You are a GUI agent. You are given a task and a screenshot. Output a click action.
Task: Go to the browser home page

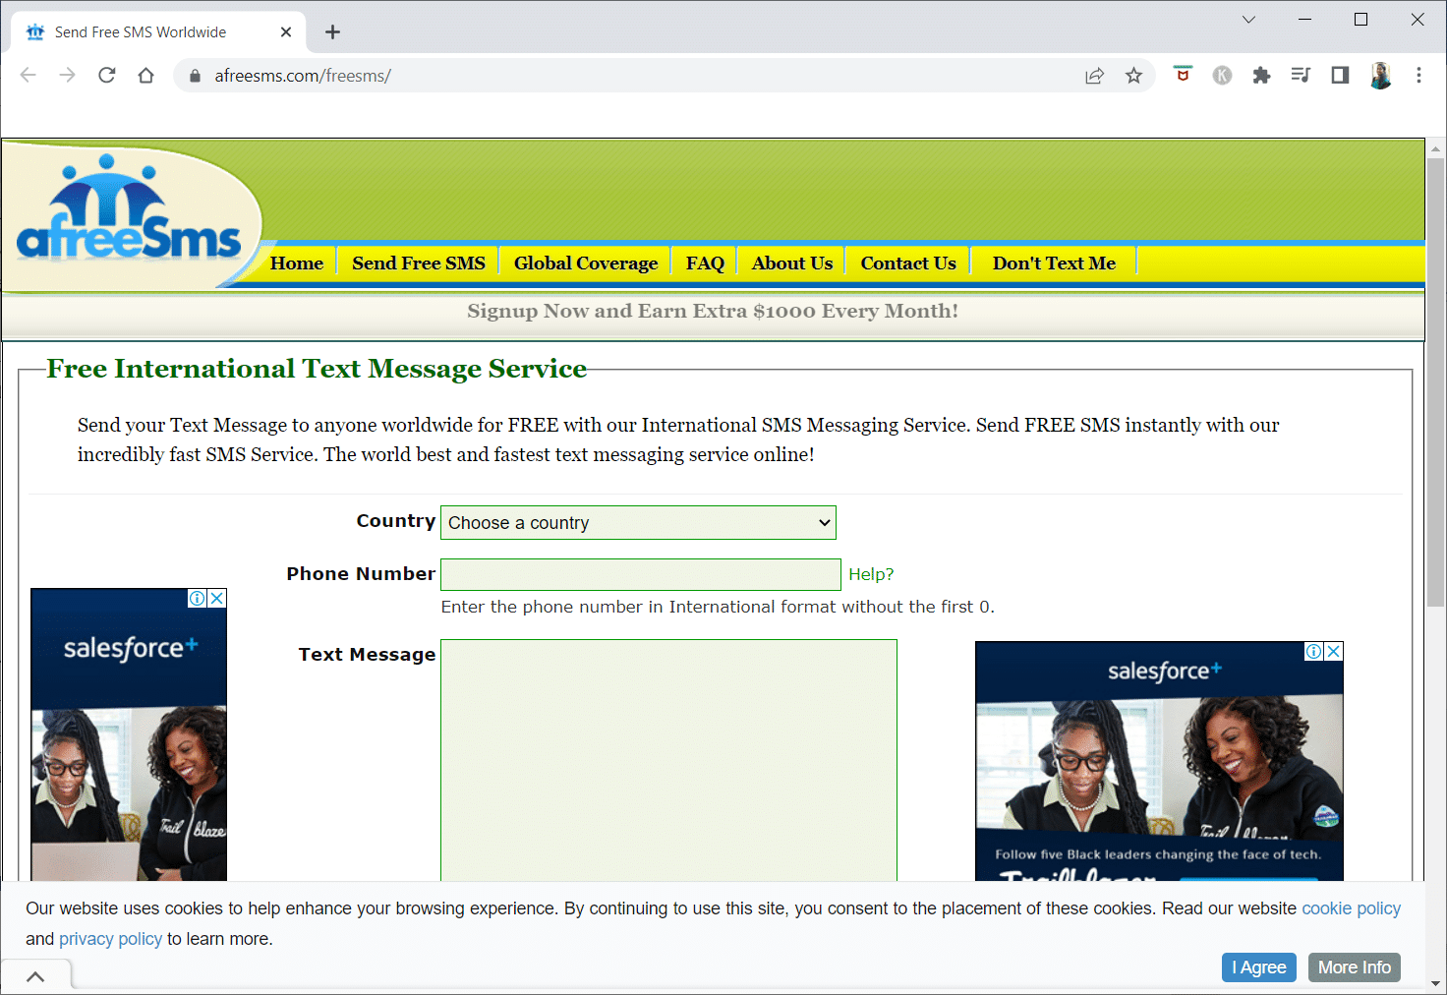(146, 76)
